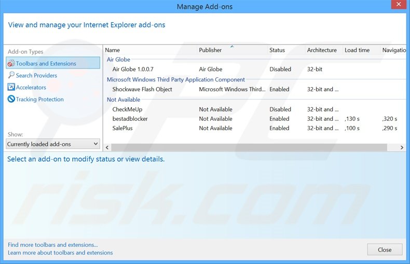Image resolution: width=410 pixels, height=264 pixels.
Task: Click the Not Available group header
Action: (124, 100)
